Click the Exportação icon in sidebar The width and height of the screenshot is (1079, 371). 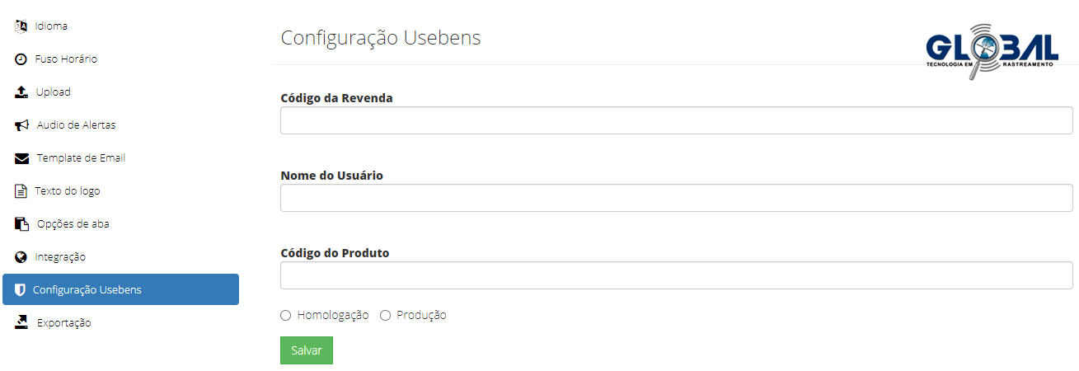[22, 322]
